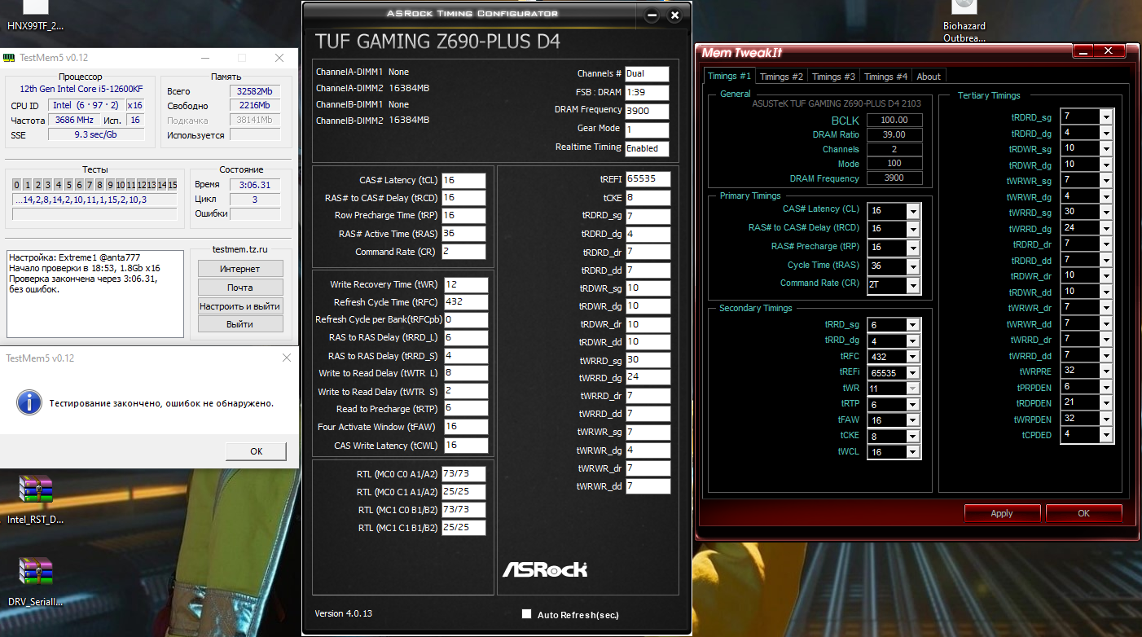Image resolution: width=1142 pixels, height=637 pixels.
Task: Open the Intel_RST_D archive icon on desktop
Action: click(35, 490)
